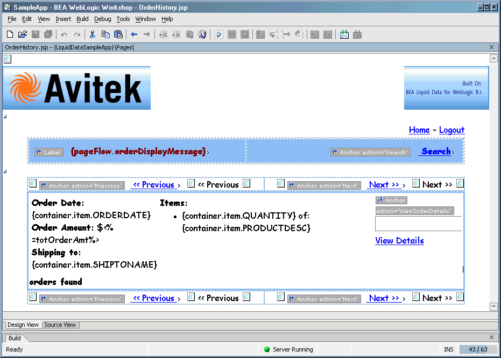
Task: Click the Stop debugger icon
Action: tap(245, 34)
